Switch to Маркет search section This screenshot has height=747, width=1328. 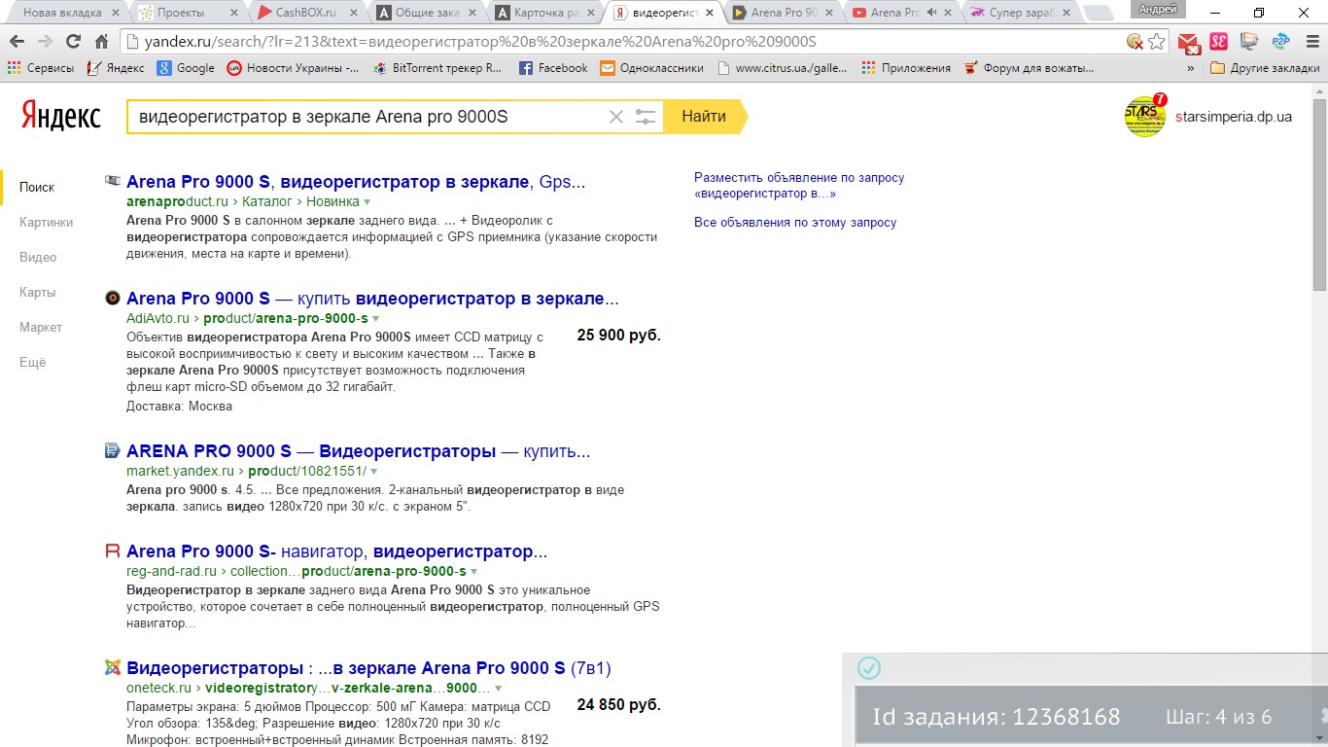[41, 327]
